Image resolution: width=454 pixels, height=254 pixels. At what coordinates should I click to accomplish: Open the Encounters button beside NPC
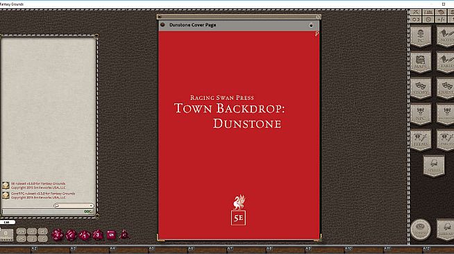446,114
